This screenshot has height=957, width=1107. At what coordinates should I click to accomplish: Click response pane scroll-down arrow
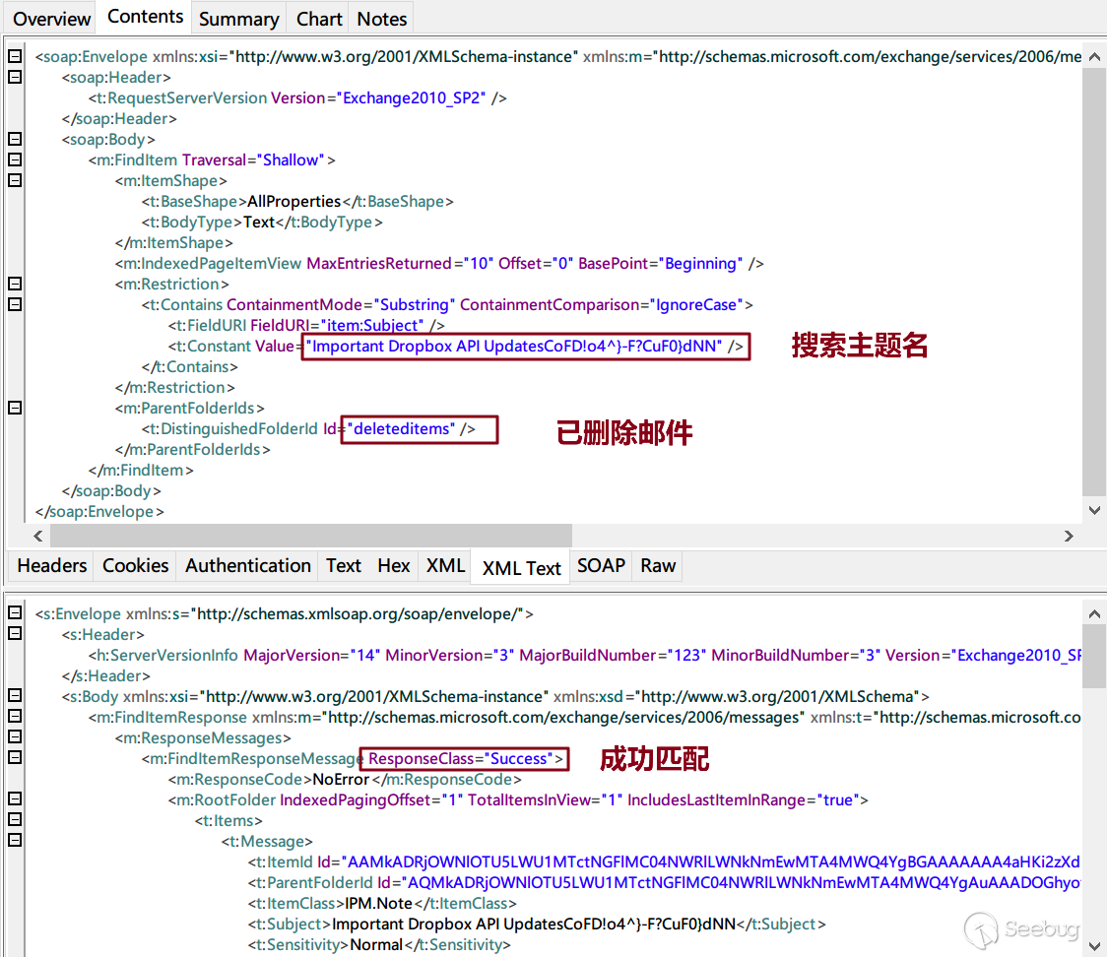[1094, 946]
